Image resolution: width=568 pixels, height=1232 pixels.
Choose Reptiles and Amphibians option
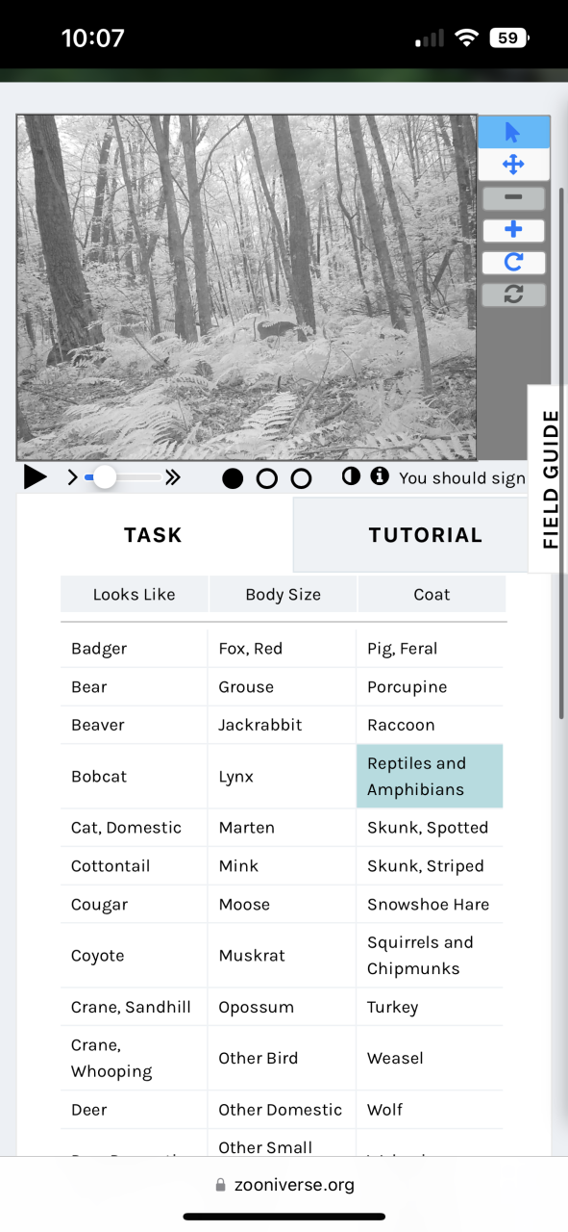point(430,776)
